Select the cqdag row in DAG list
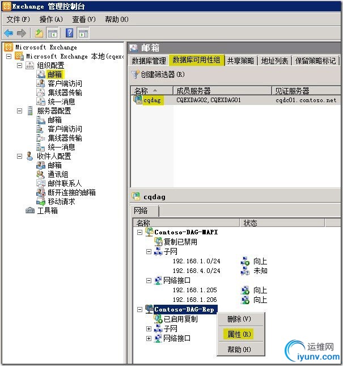343x366 pixels. 235,100
